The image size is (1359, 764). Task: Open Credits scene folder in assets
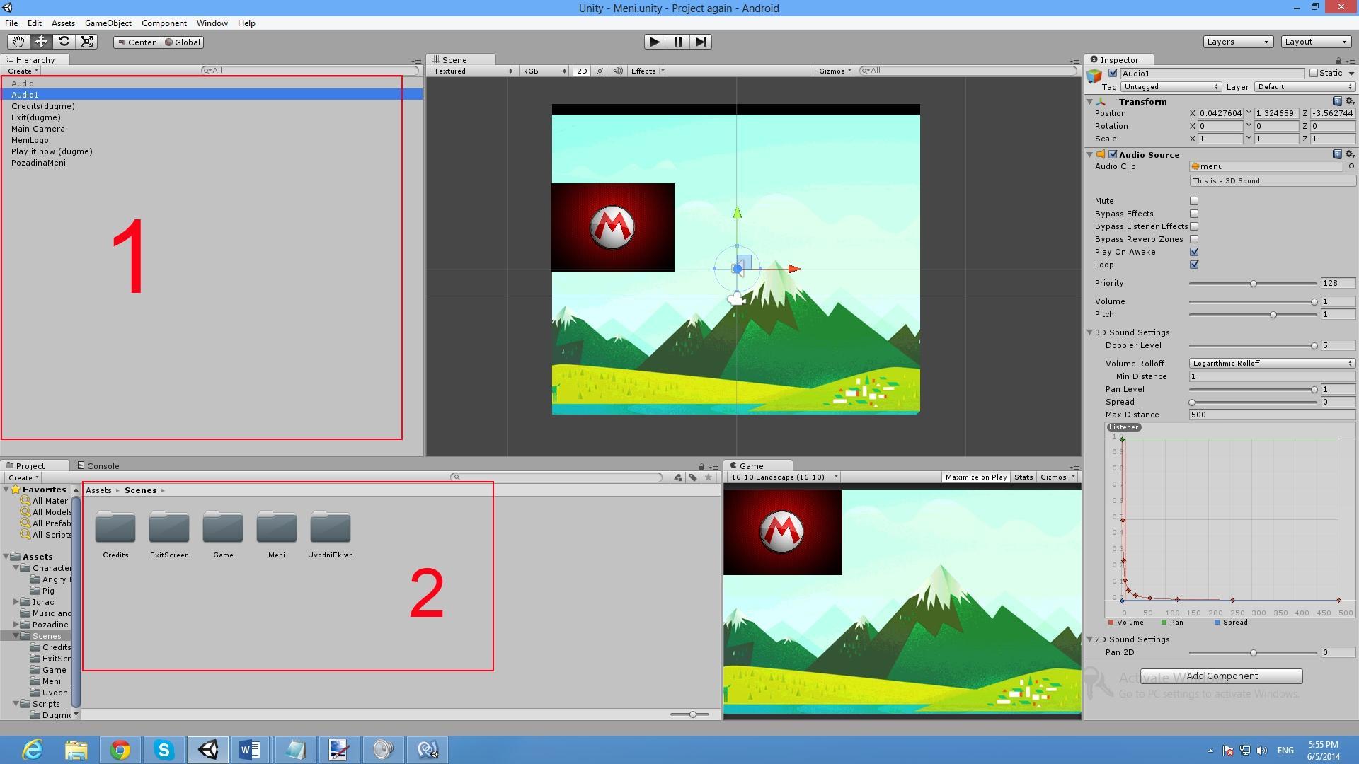click(115, 534)
